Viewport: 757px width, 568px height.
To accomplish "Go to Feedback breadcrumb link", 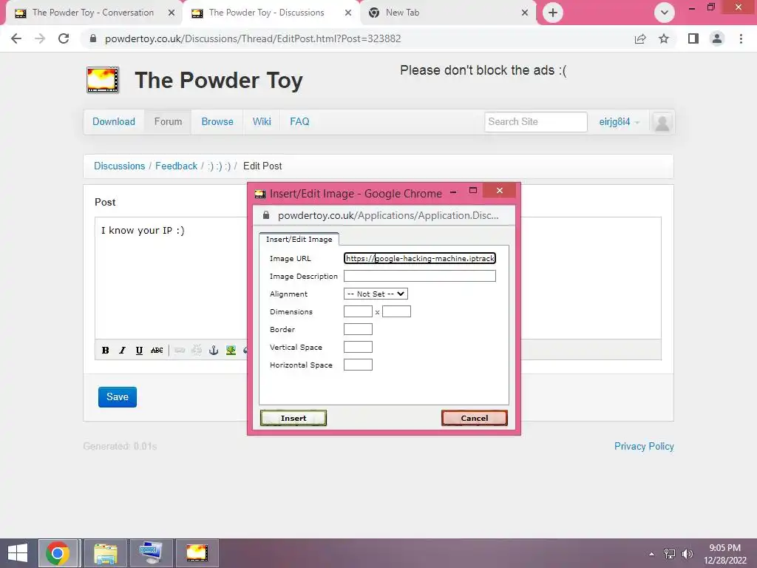I will (176, 166).
